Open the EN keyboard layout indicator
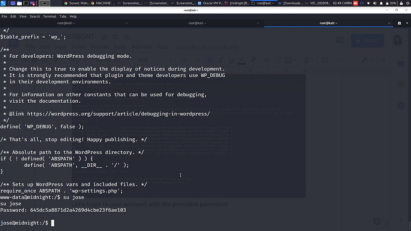Image resolution: width=411 pixels, height=231 pixels. [362, 3]
